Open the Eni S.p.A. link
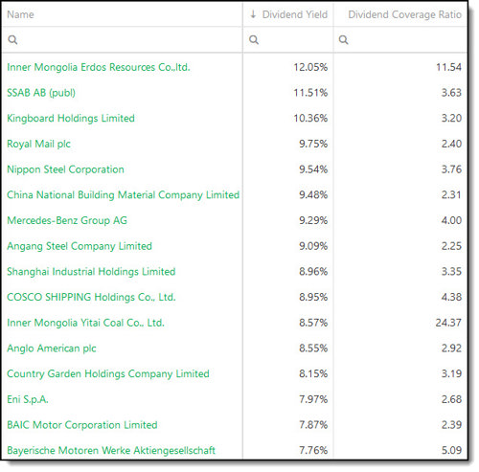This screenshot has width=479, height=472. (x=28, y=399)
